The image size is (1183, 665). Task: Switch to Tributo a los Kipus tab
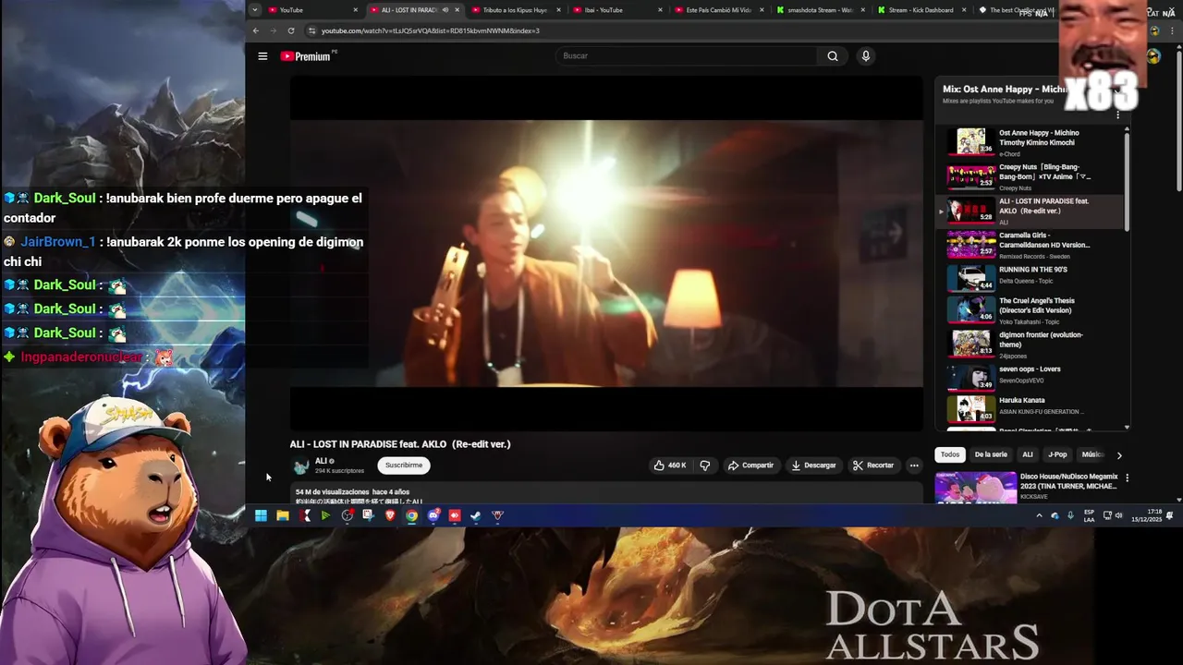click(x=515, y=10)
